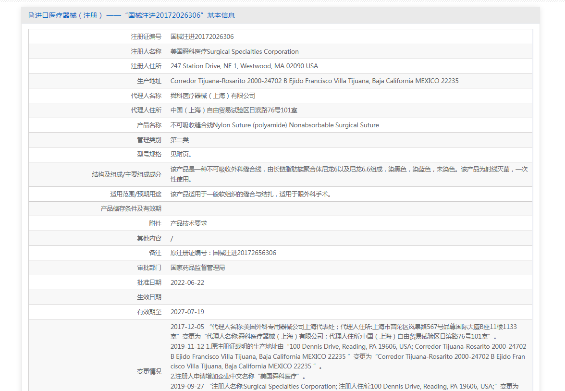The height and width of the screenshot is (391, 565).
Task: Click the 代理人住所 label
Action: click(146, 110)
